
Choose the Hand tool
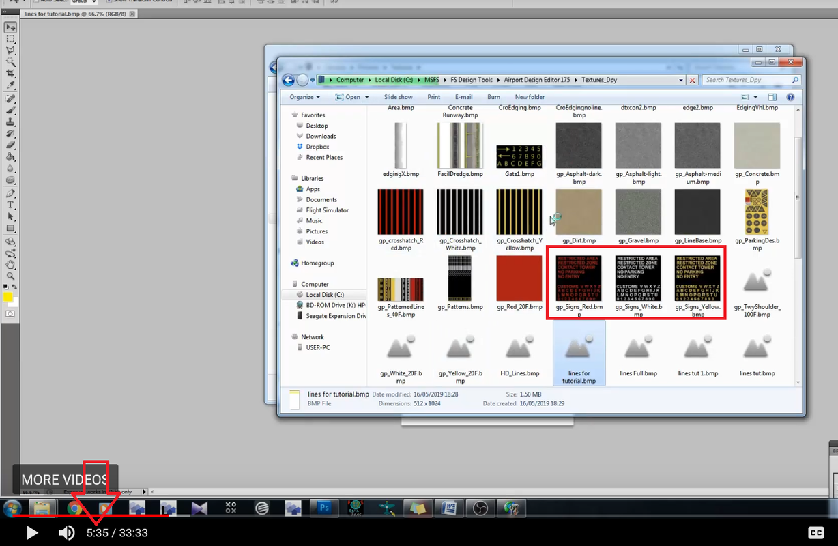[x=10, y=264]
